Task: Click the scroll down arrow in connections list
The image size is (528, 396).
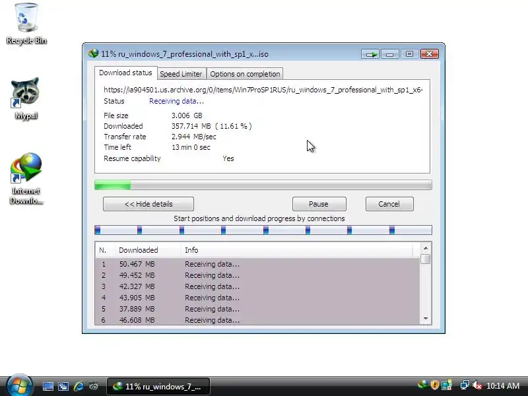Action: point(426,319)
